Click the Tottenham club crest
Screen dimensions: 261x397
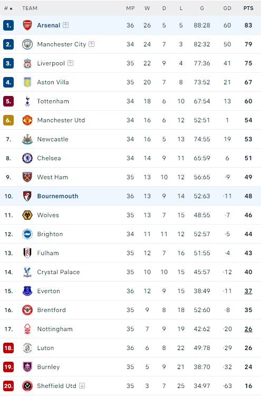point(27,101)
